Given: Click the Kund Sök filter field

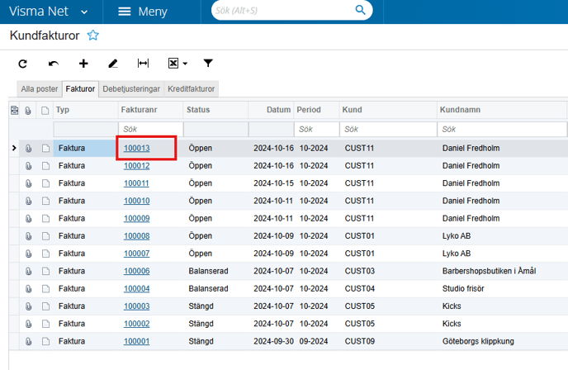Looking at the screenshot, I should [x=388, y=130].
